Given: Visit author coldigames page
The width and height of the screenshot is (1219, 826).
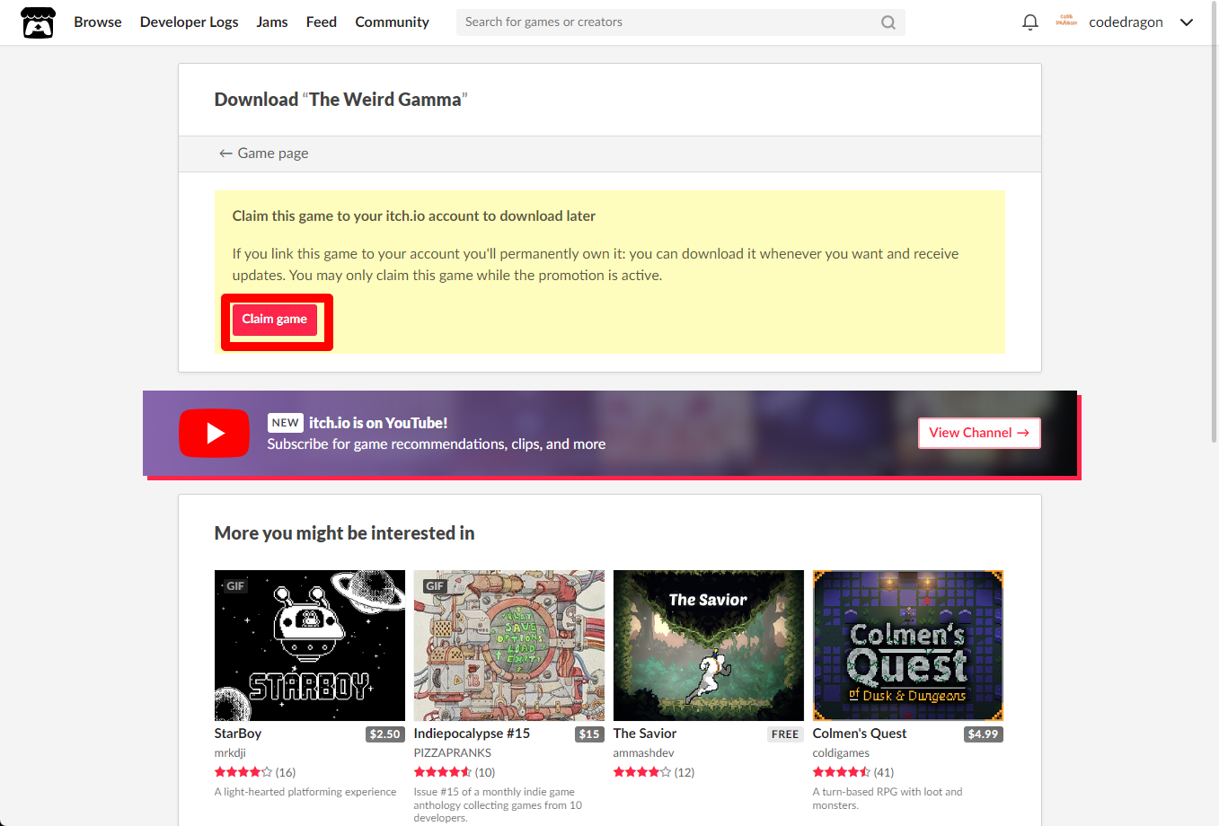Looking at the screenshot, I should (x=841, y=753).
